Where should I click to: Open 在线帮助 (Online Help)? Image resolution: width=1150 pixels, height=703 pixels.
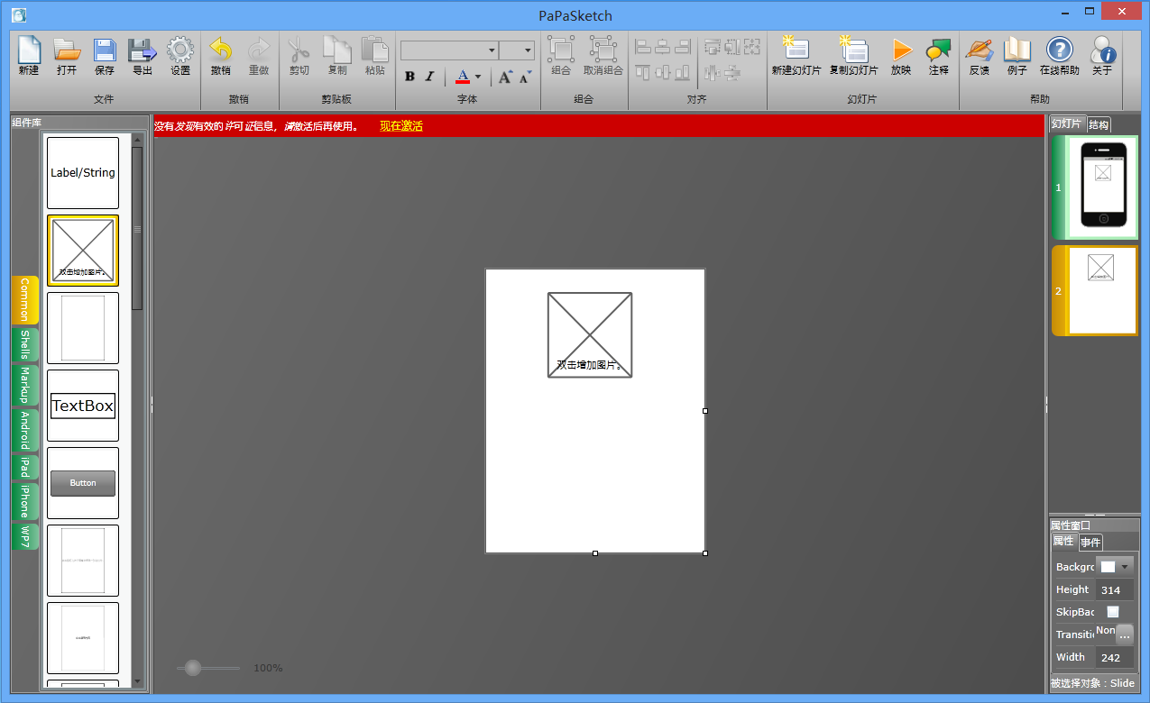(1060, 50)
